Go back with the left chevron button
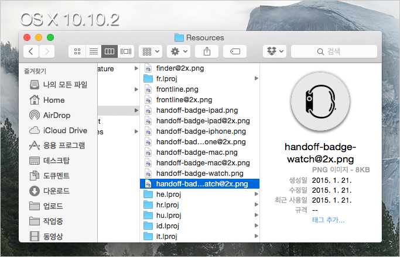The width and height of the screenshot is (400, 257). pos(31,51)
